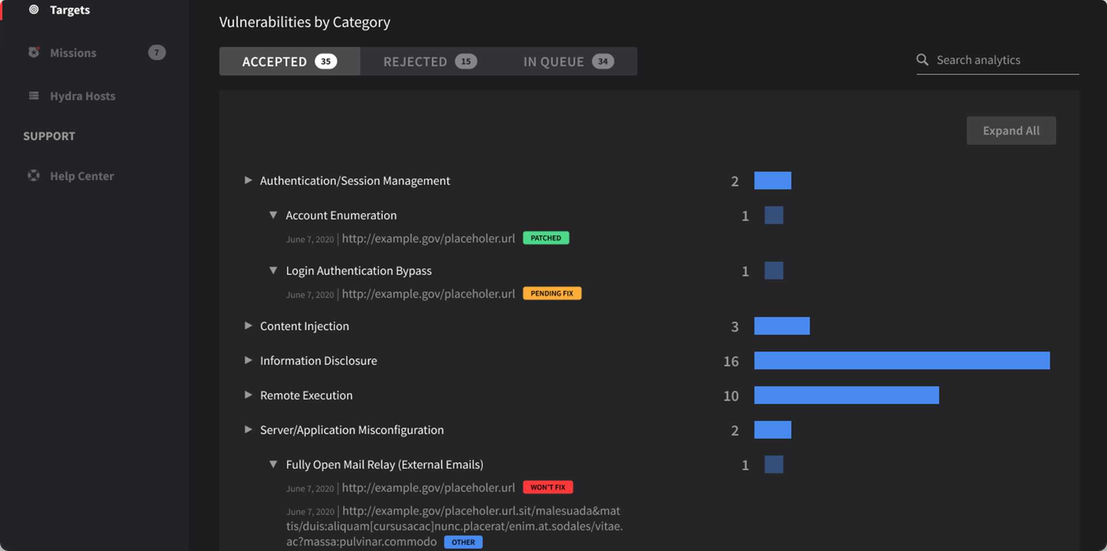Image resolution: width=1107 pixels, height=551 pixels.
Task: Expand Remote Execution category arrow
Action: (x=248, y=395)
